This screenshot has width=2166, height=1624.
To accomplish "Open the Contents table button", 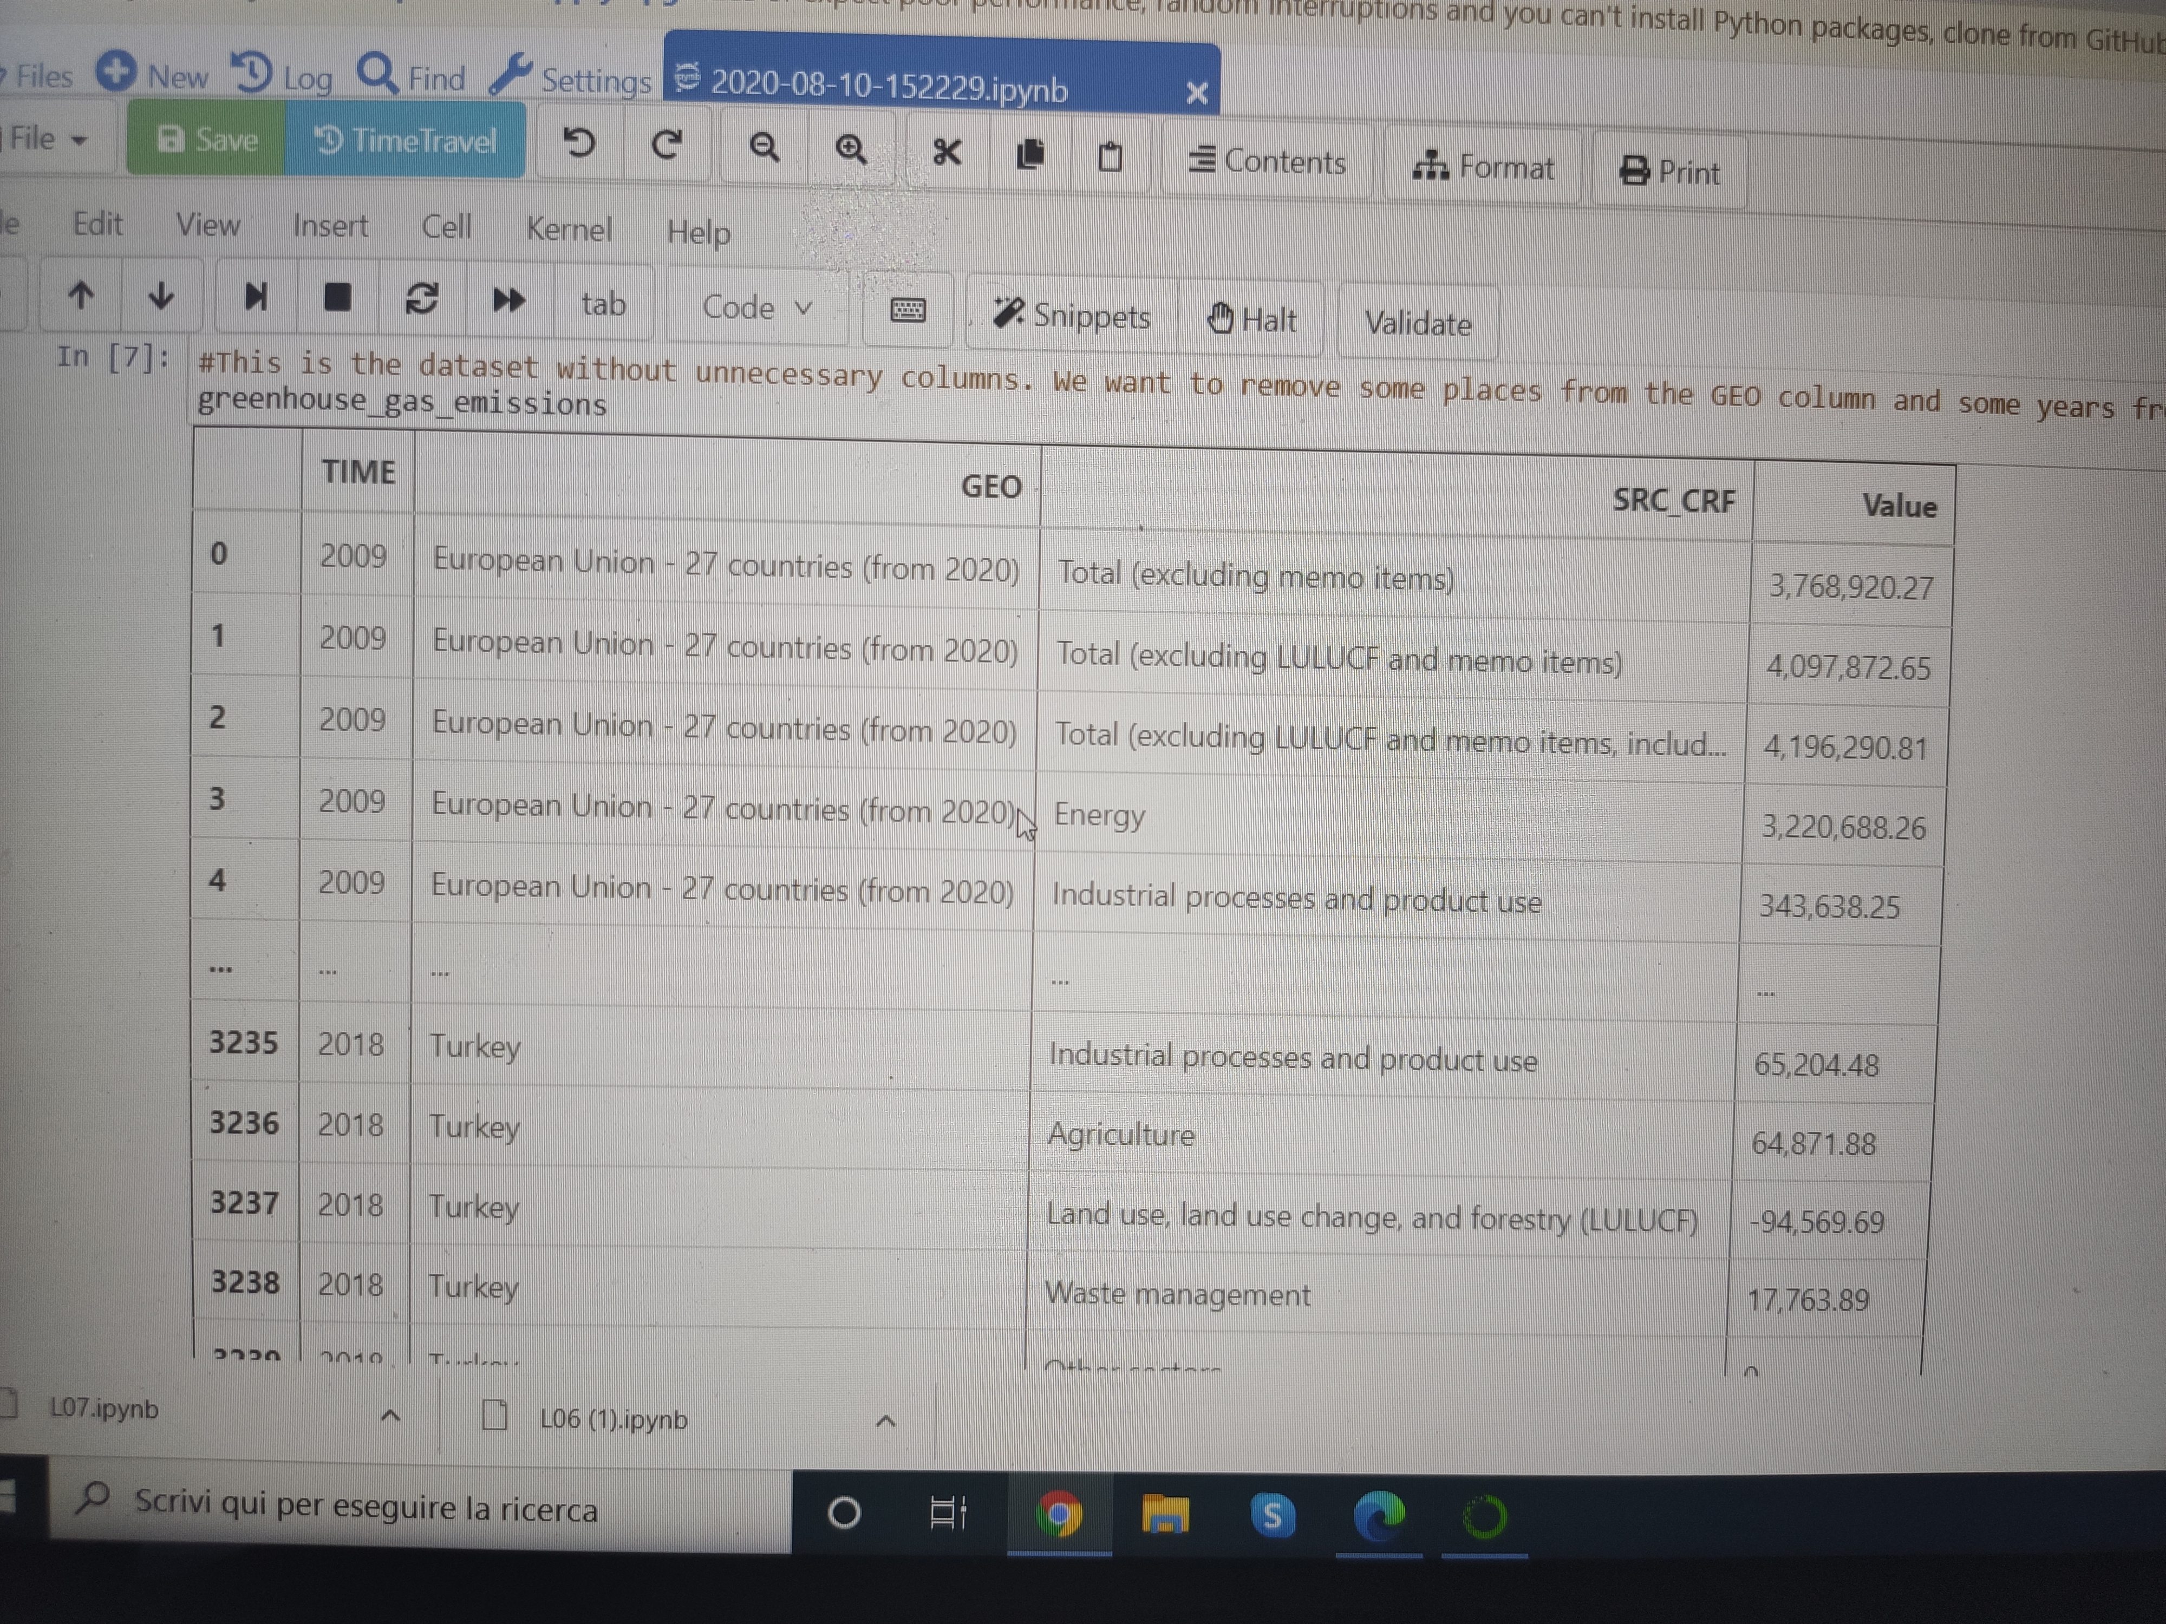I will click(x=1267, y=161).
